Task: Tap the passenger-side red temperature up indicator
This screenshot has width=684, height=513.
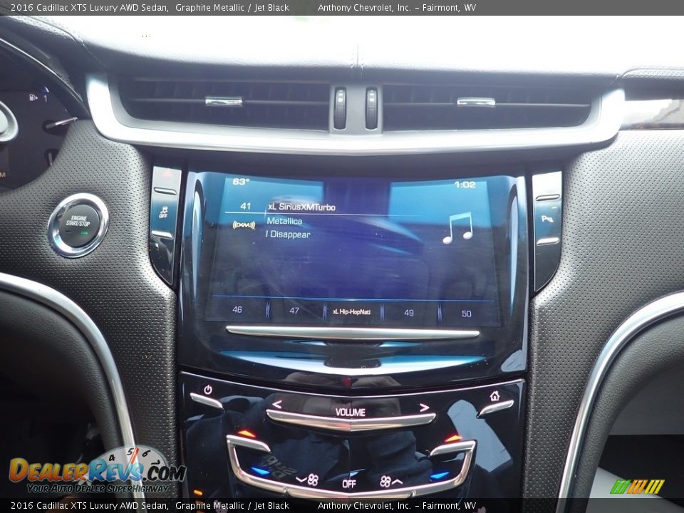Action: [x=452, y=438]
